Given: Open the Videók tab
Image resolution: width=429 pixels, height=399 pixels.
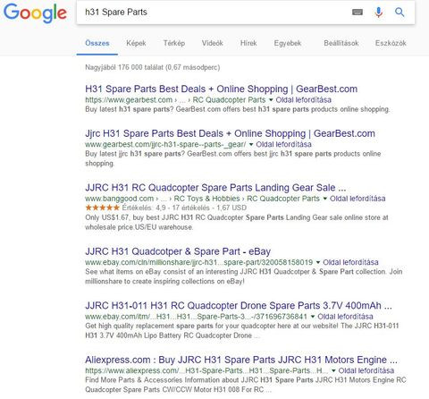Looking at the screenshot, I should coord(213,43).
